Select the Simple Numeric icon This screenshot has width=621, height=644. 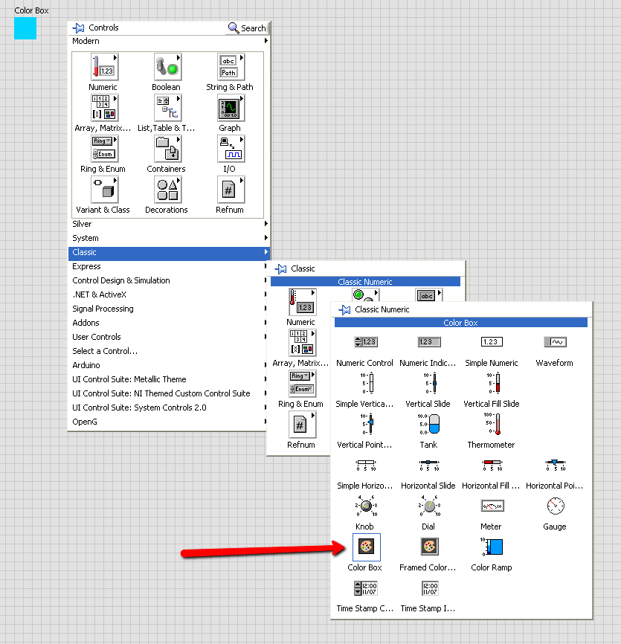coord(492,342)
